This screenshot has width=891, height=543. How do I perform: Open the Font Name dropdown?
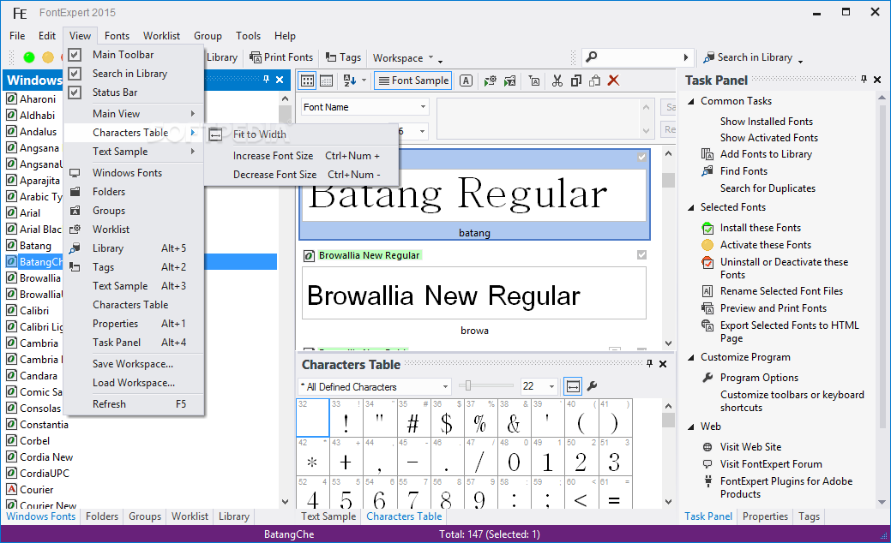[x=422, y=107]
